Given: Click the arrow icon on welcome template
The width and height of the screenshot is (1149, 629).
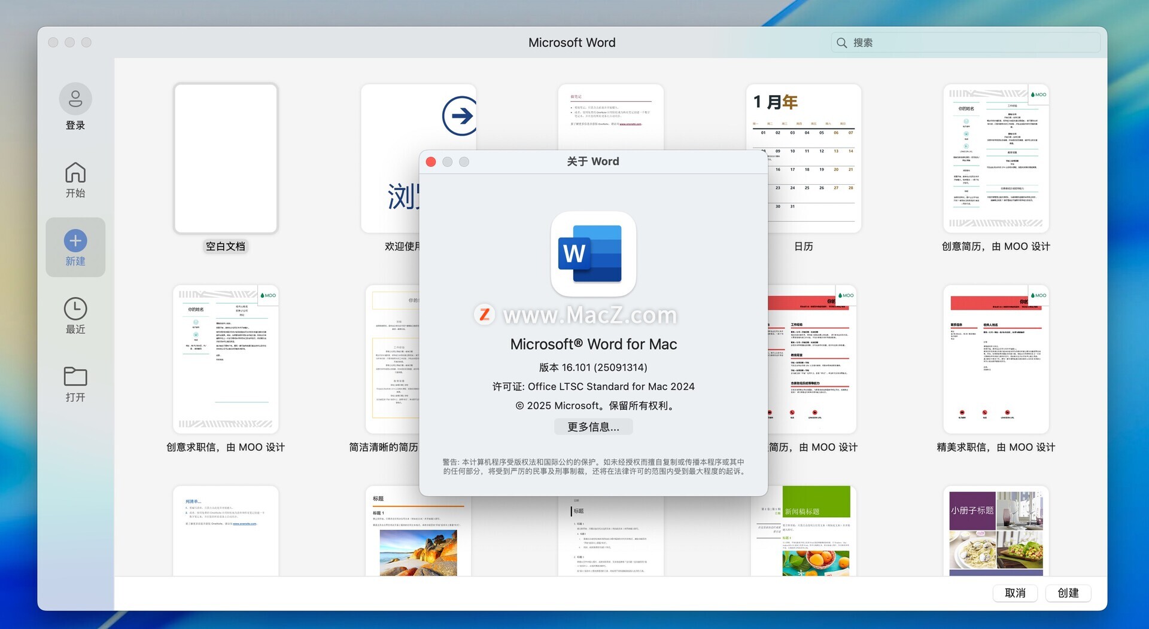Looking at the screenshot, I should (459, 115).
